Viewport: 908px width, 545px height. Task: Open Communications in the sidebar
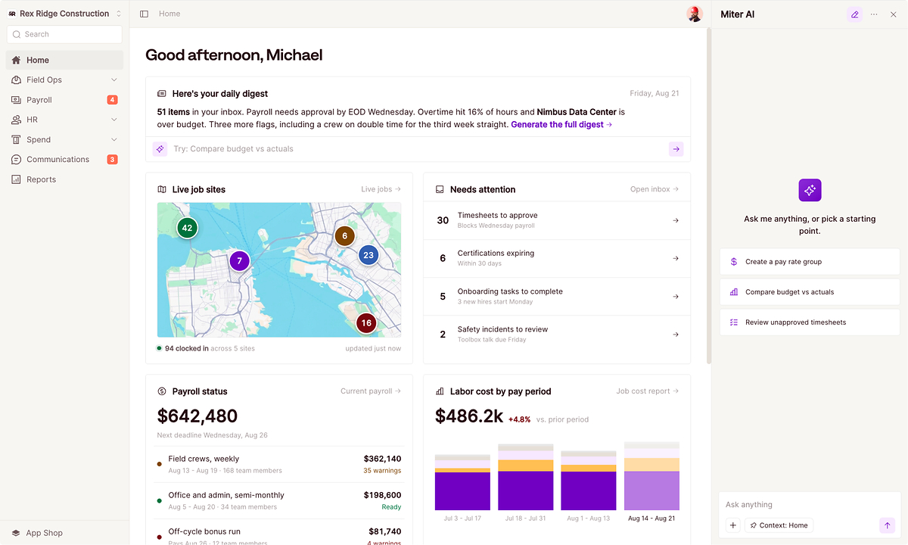click(64, 160)
